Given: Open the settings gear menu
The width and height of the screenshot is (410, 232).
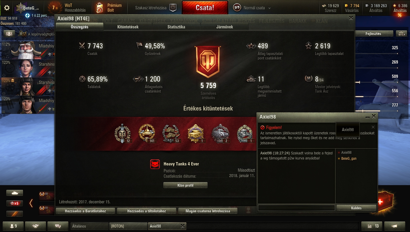Looking at the screenshot, I should (x=7, y=8).
